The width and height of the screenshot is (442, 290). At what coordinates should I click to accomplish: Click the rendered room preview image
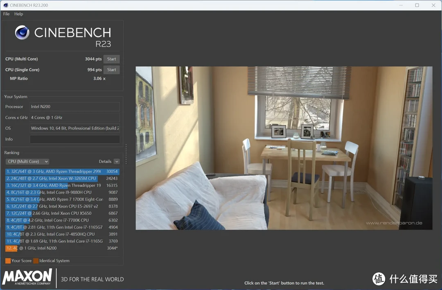click(x=284, y=148)
